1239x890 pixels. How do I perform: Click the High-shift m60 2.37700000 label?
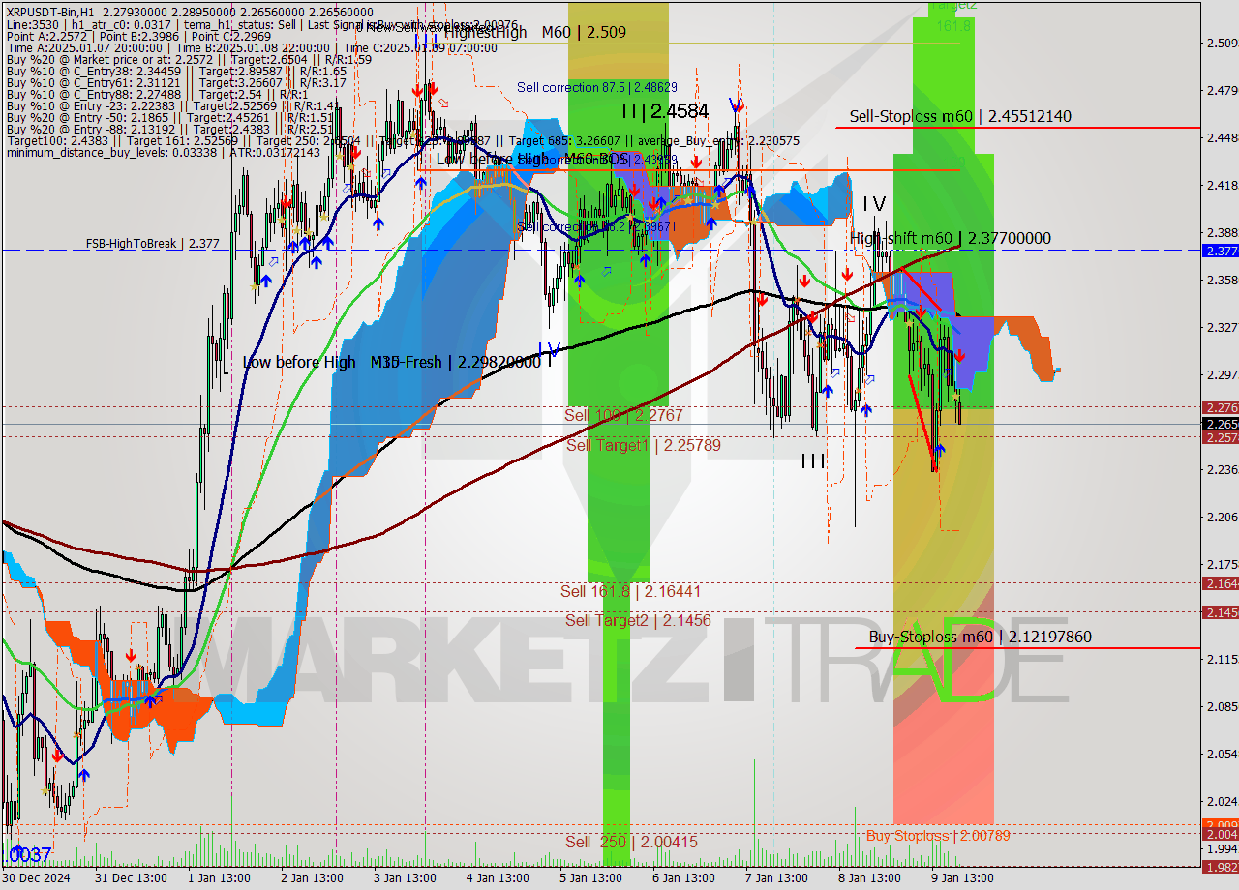tap(951, 238)
